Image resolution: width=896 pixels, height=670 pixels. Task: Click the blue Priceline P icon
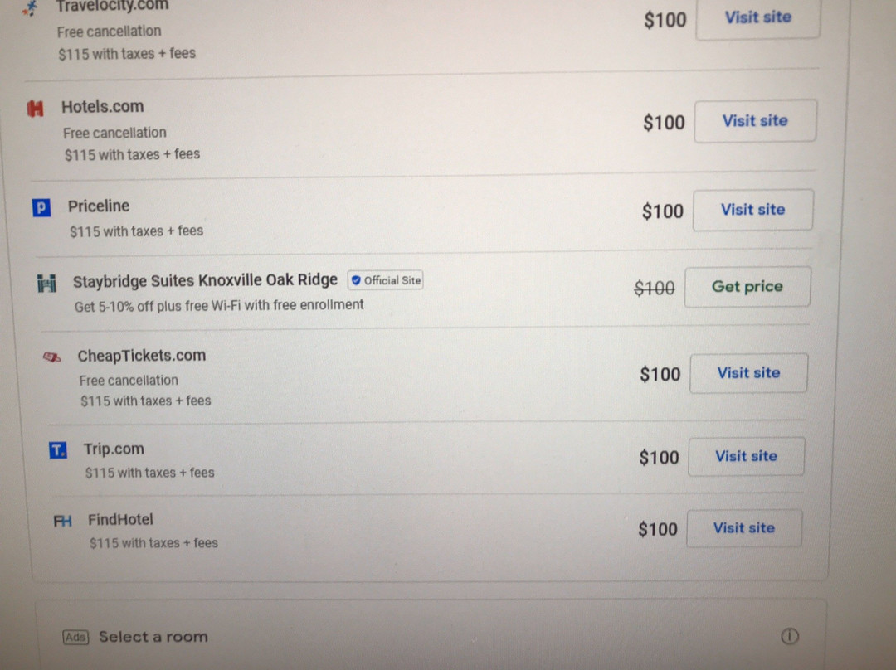[41, 208]
